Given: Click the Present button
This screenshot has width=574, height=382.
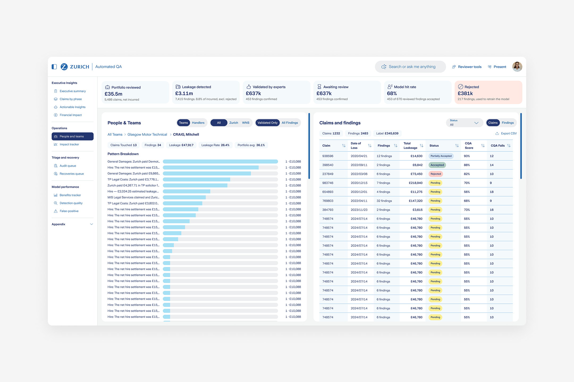Looking at the screenshot, I should (x=497, y=67).
